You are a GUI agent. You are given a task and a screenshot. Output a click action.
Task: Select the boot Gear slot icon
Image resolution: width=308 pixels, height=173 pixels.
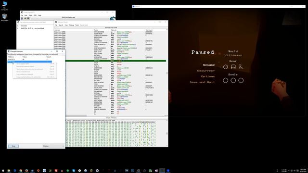[x=241, y=67]
